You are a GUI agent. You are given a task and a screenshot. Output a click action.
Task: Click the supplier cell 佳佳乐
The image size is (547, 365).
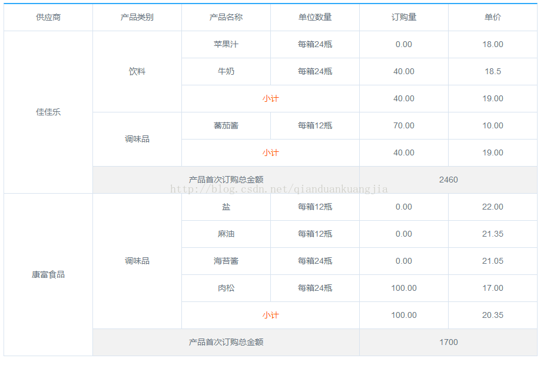click(47, 112)
